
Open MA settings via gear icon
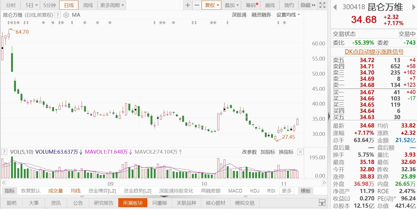(66, 15)
